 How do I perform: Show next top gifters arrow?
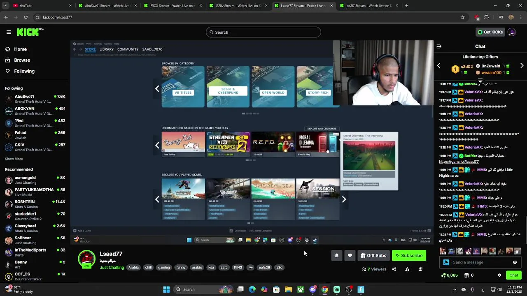[522, 66]
